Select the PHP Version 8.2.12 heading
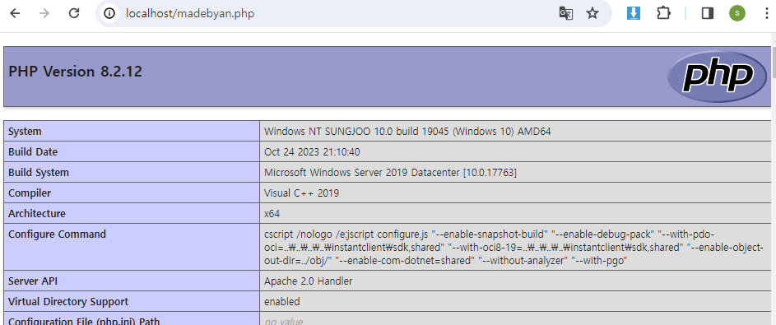Viewport: 776px width, 325px height. pyautogui.click(x=75, y=72)
